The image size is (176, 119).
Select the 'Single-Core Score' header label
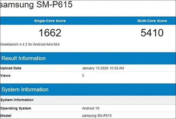click(50, 21)
